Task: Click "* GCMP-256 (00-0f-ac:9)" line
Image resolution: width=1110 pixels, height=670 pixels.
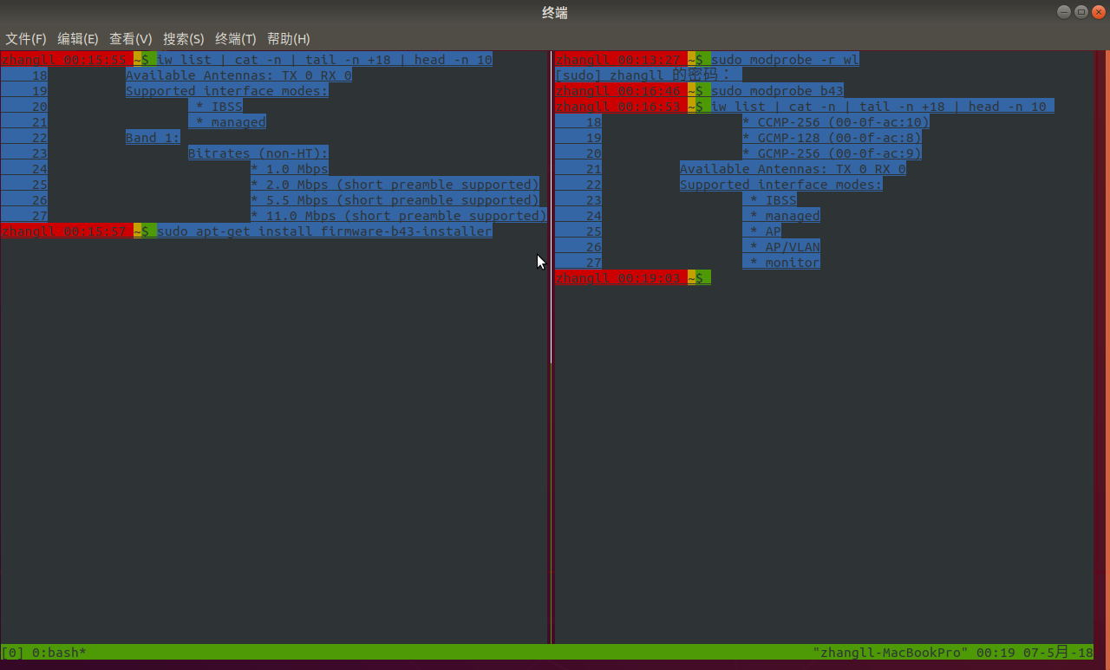Action: pos(832,153)
